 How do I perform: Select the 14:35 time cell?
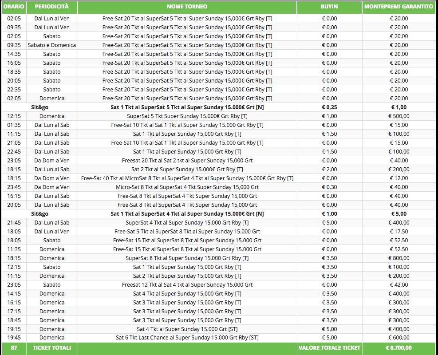[x=14, y=54]
